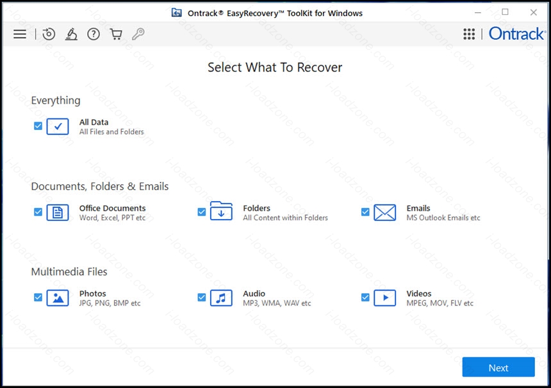The width and height of the screenshot is (551, 388).
Task: Click the 'Word, Excel, PPT etc' text
Action: click(x=113, y=218)
